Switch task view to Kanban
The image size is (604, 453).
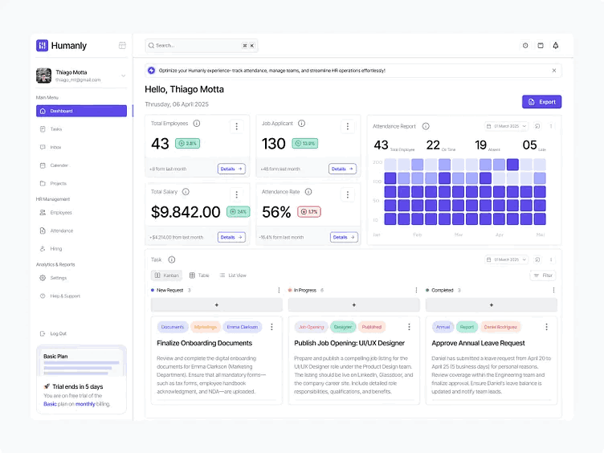pyautogui.click(x=167, y=275)
